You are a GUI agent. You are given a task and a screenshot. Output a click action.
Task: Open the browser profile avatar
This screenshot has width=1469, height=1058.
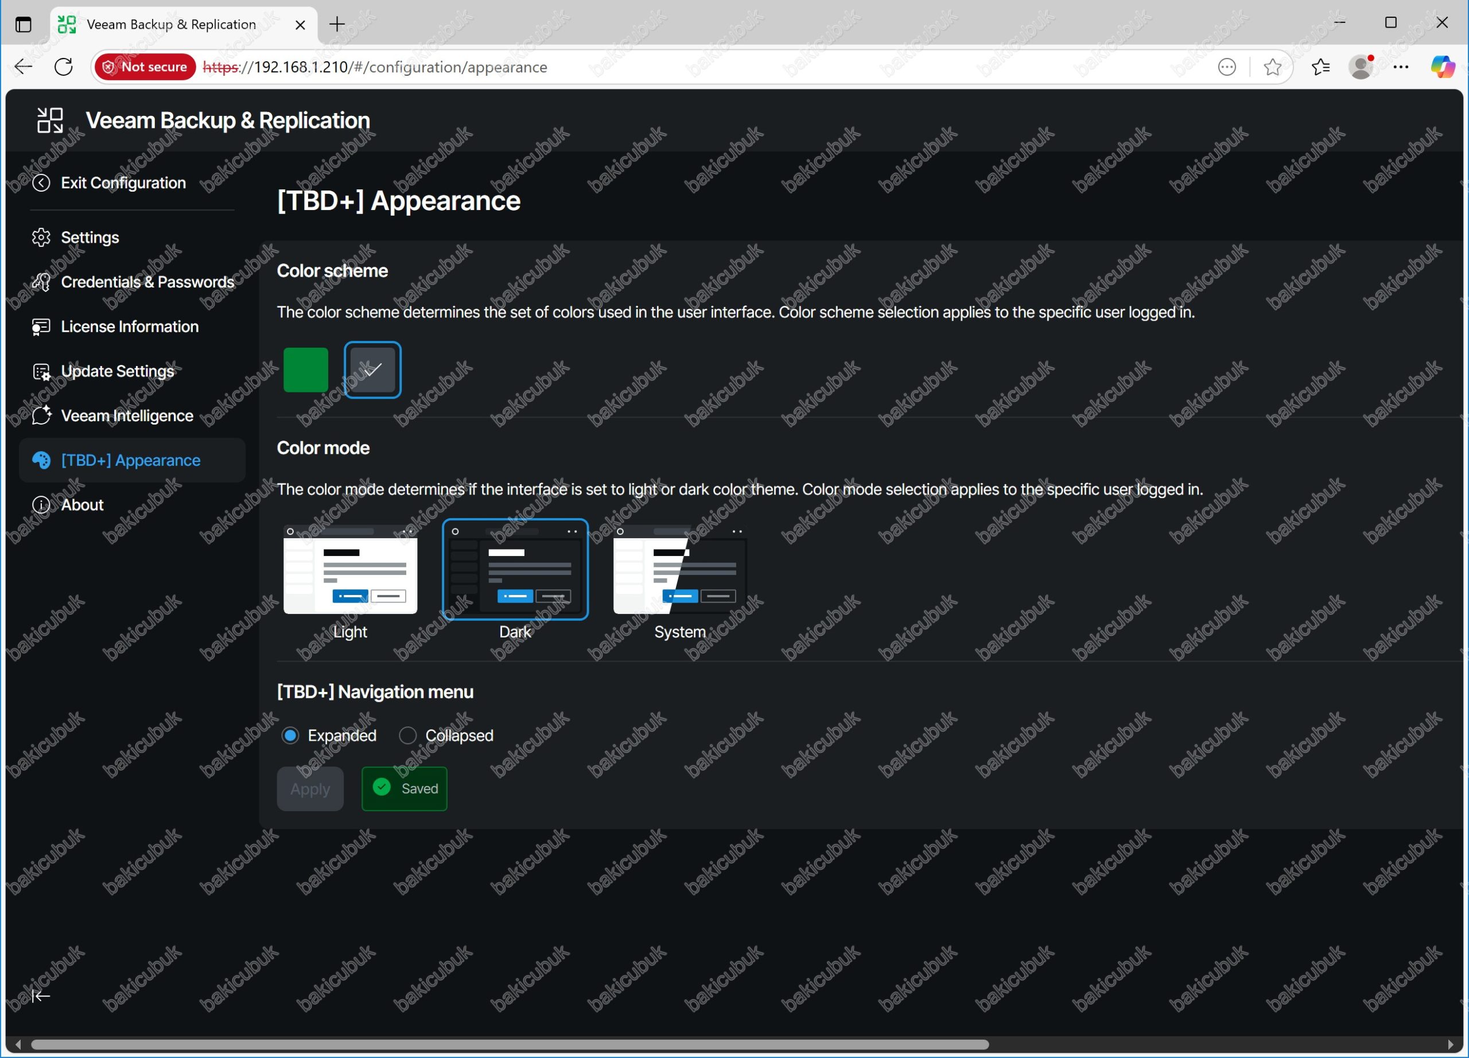[x=1362, y=67]
